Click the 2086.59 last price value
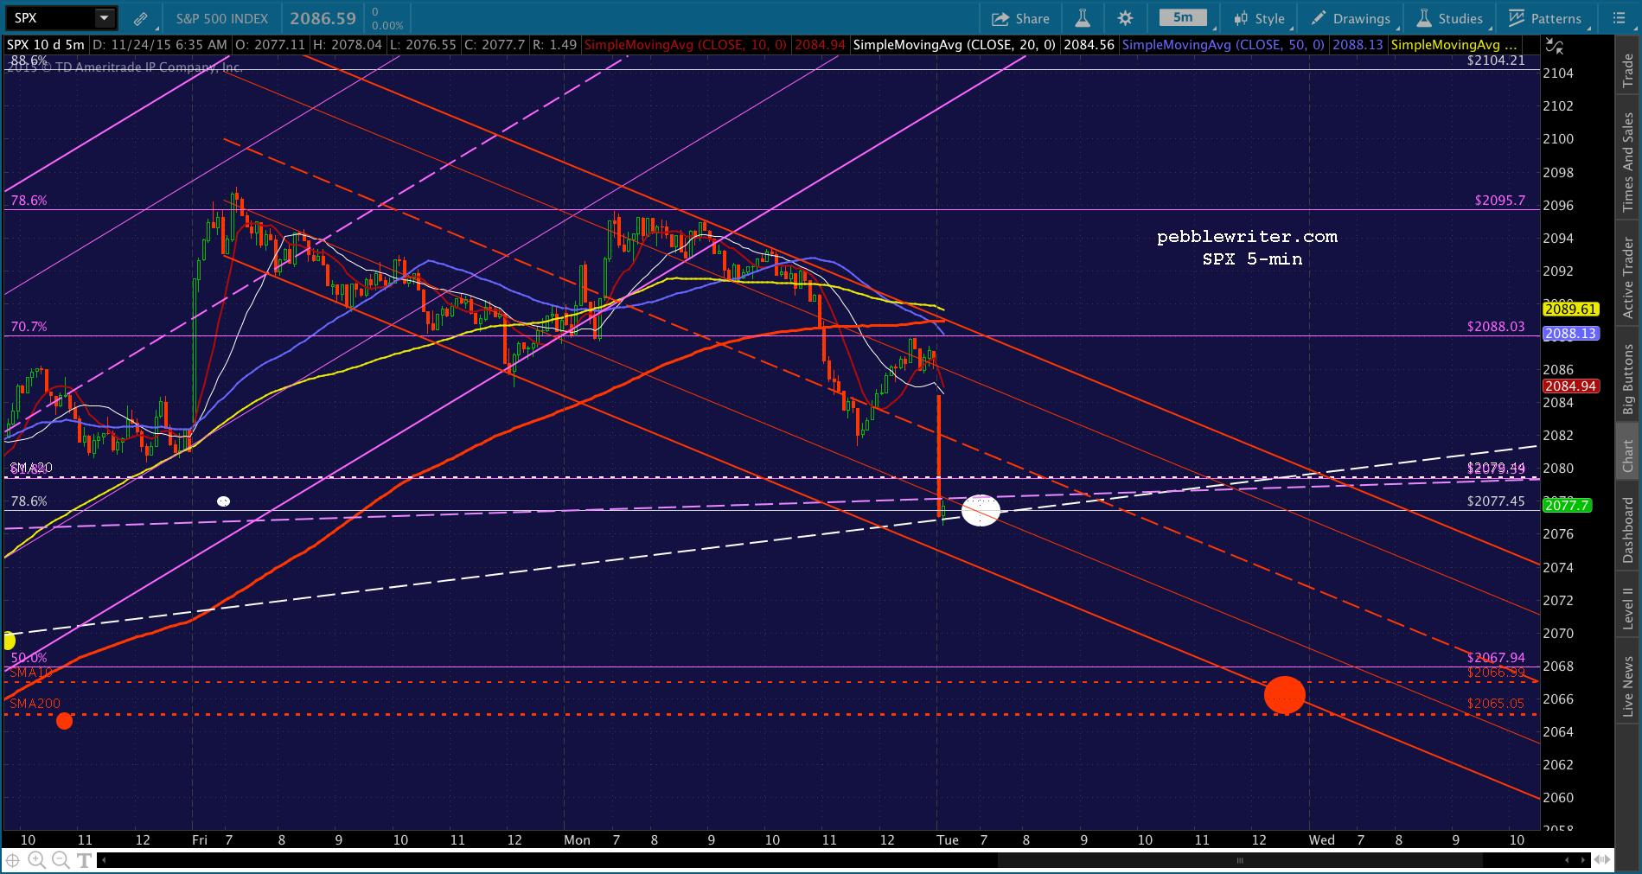 pyautogui.click(x=323, y=18)
